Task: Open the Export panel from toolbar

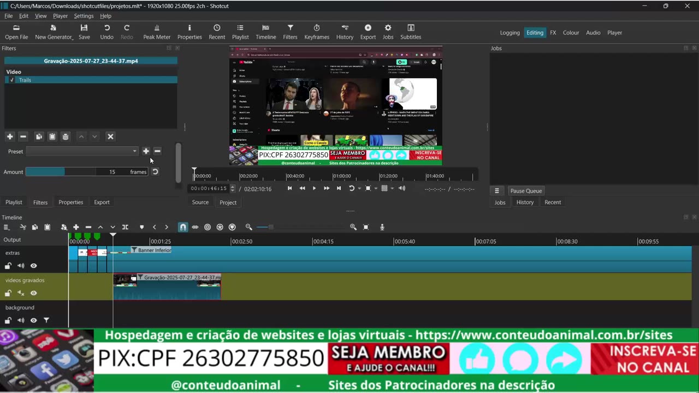Action: tap(368, 32)
